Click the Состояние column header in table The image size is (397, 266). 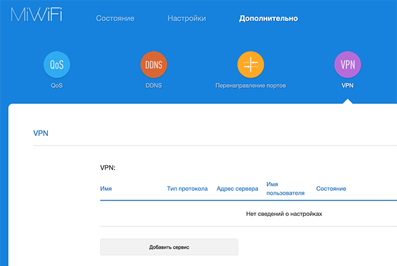pos(331,189)
